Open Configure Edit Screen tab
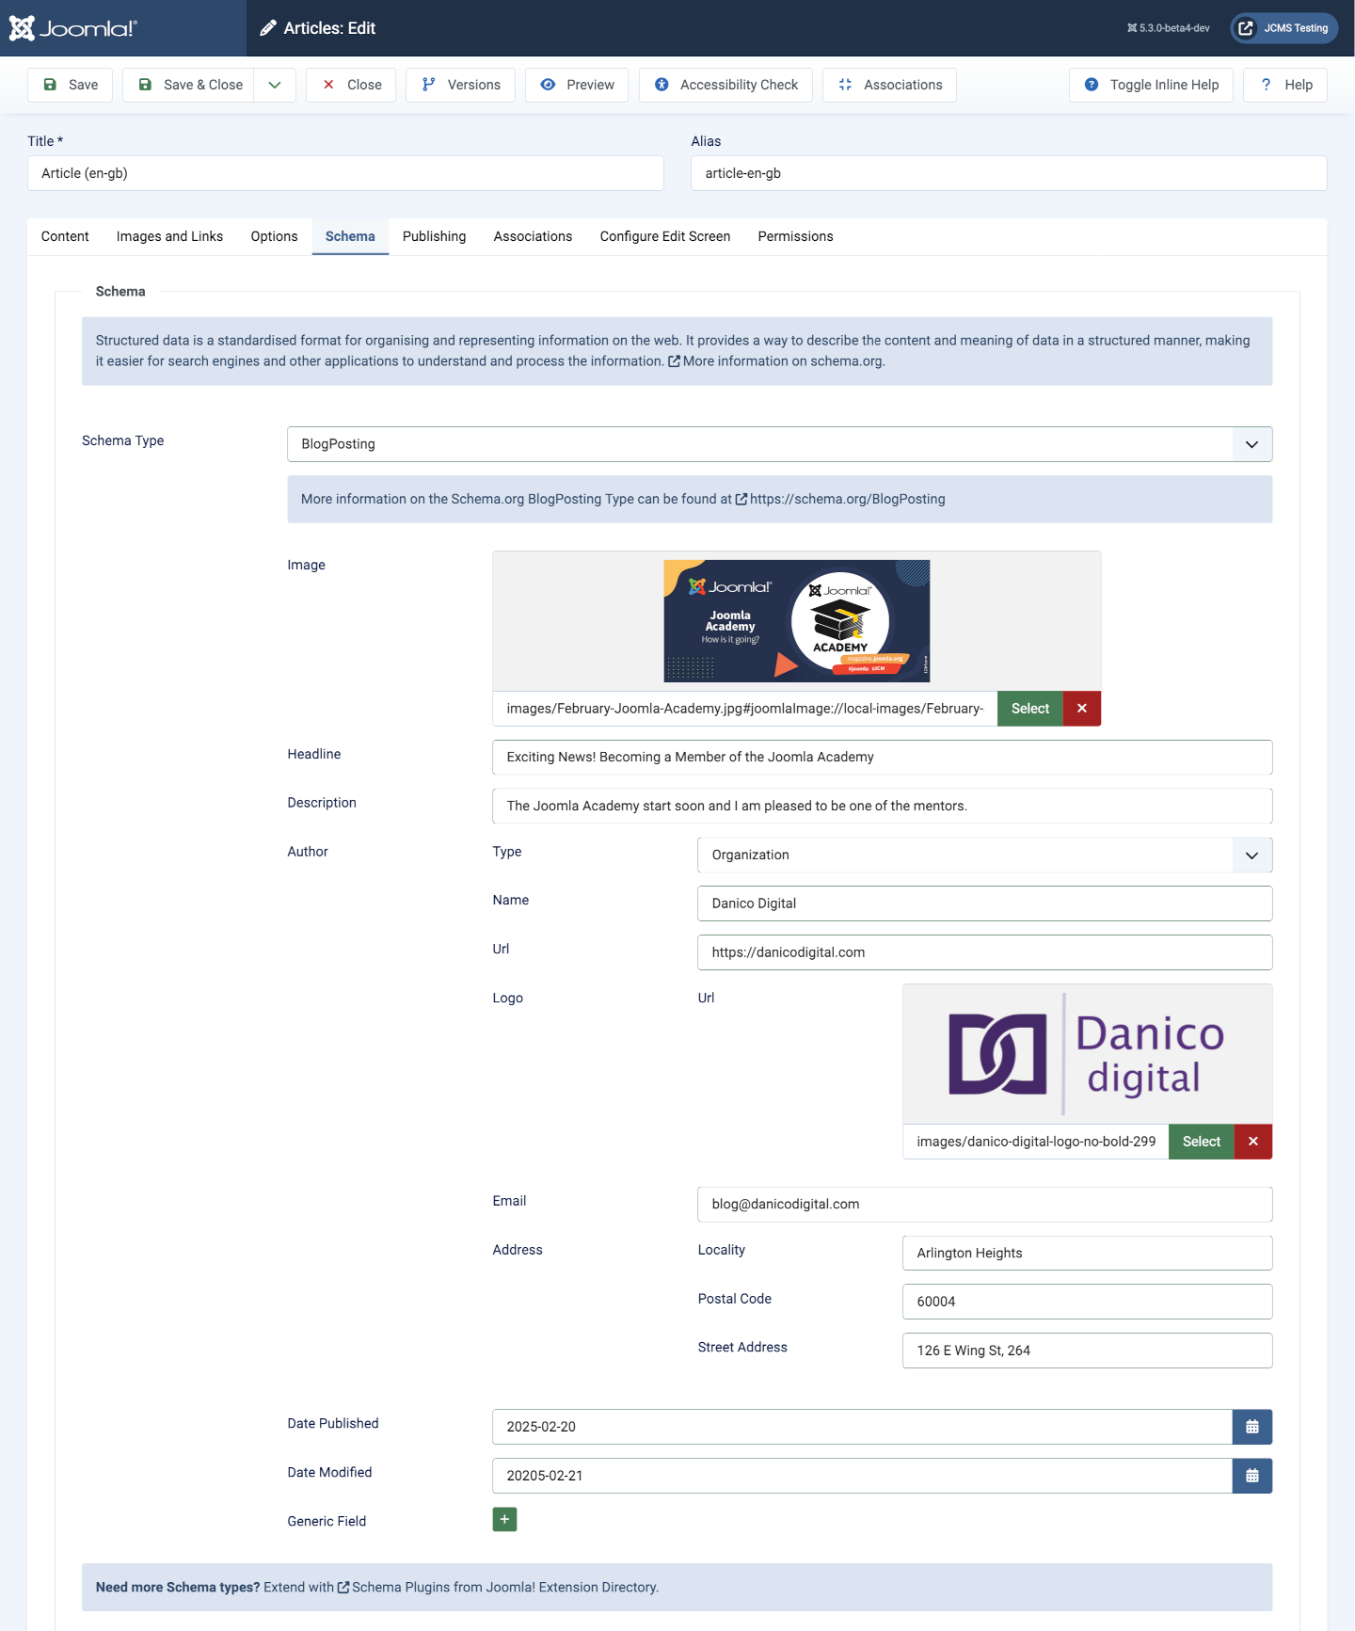The width and height of the screenshot is (1355, 1631). click(x=665, y=236)
